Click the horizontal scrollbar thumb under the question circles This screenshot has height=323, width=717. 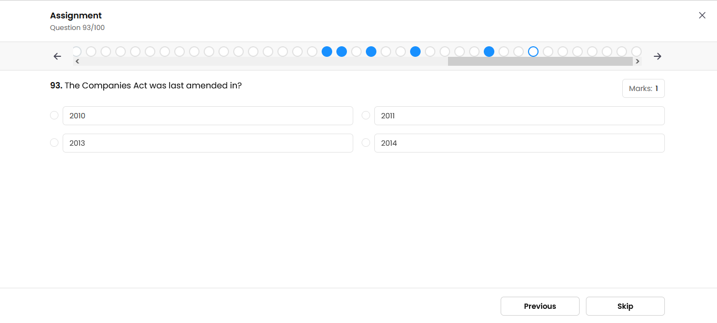pyautogui.click(x=540, y=62)
